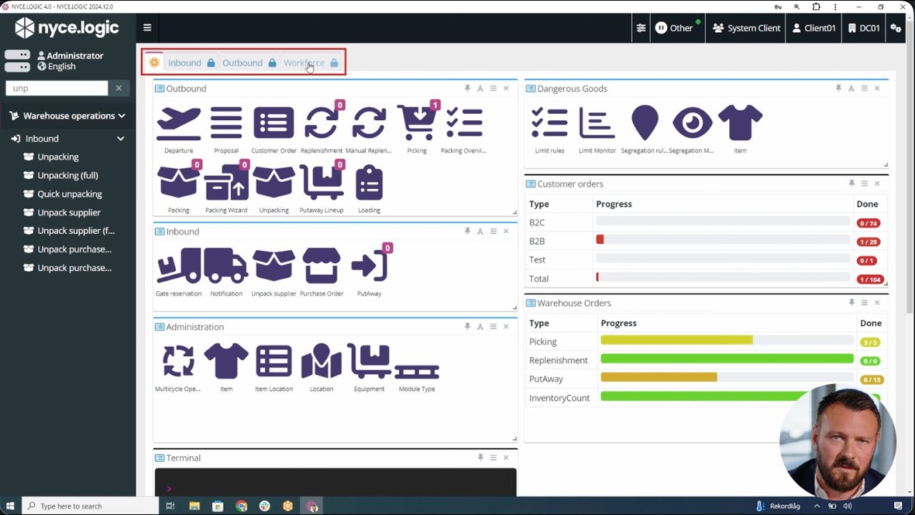Pin the Dangerous Goods panel

838,88
